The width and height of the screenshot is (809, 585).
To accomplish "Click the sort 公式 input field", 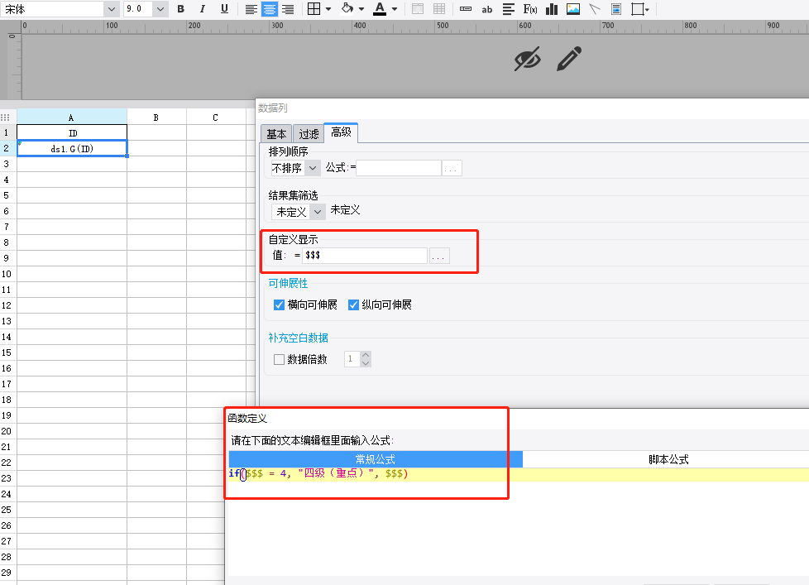I will tap(399, 168).
